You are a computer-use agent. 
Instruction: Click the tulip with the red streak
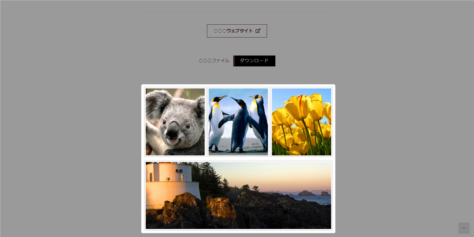299,107
